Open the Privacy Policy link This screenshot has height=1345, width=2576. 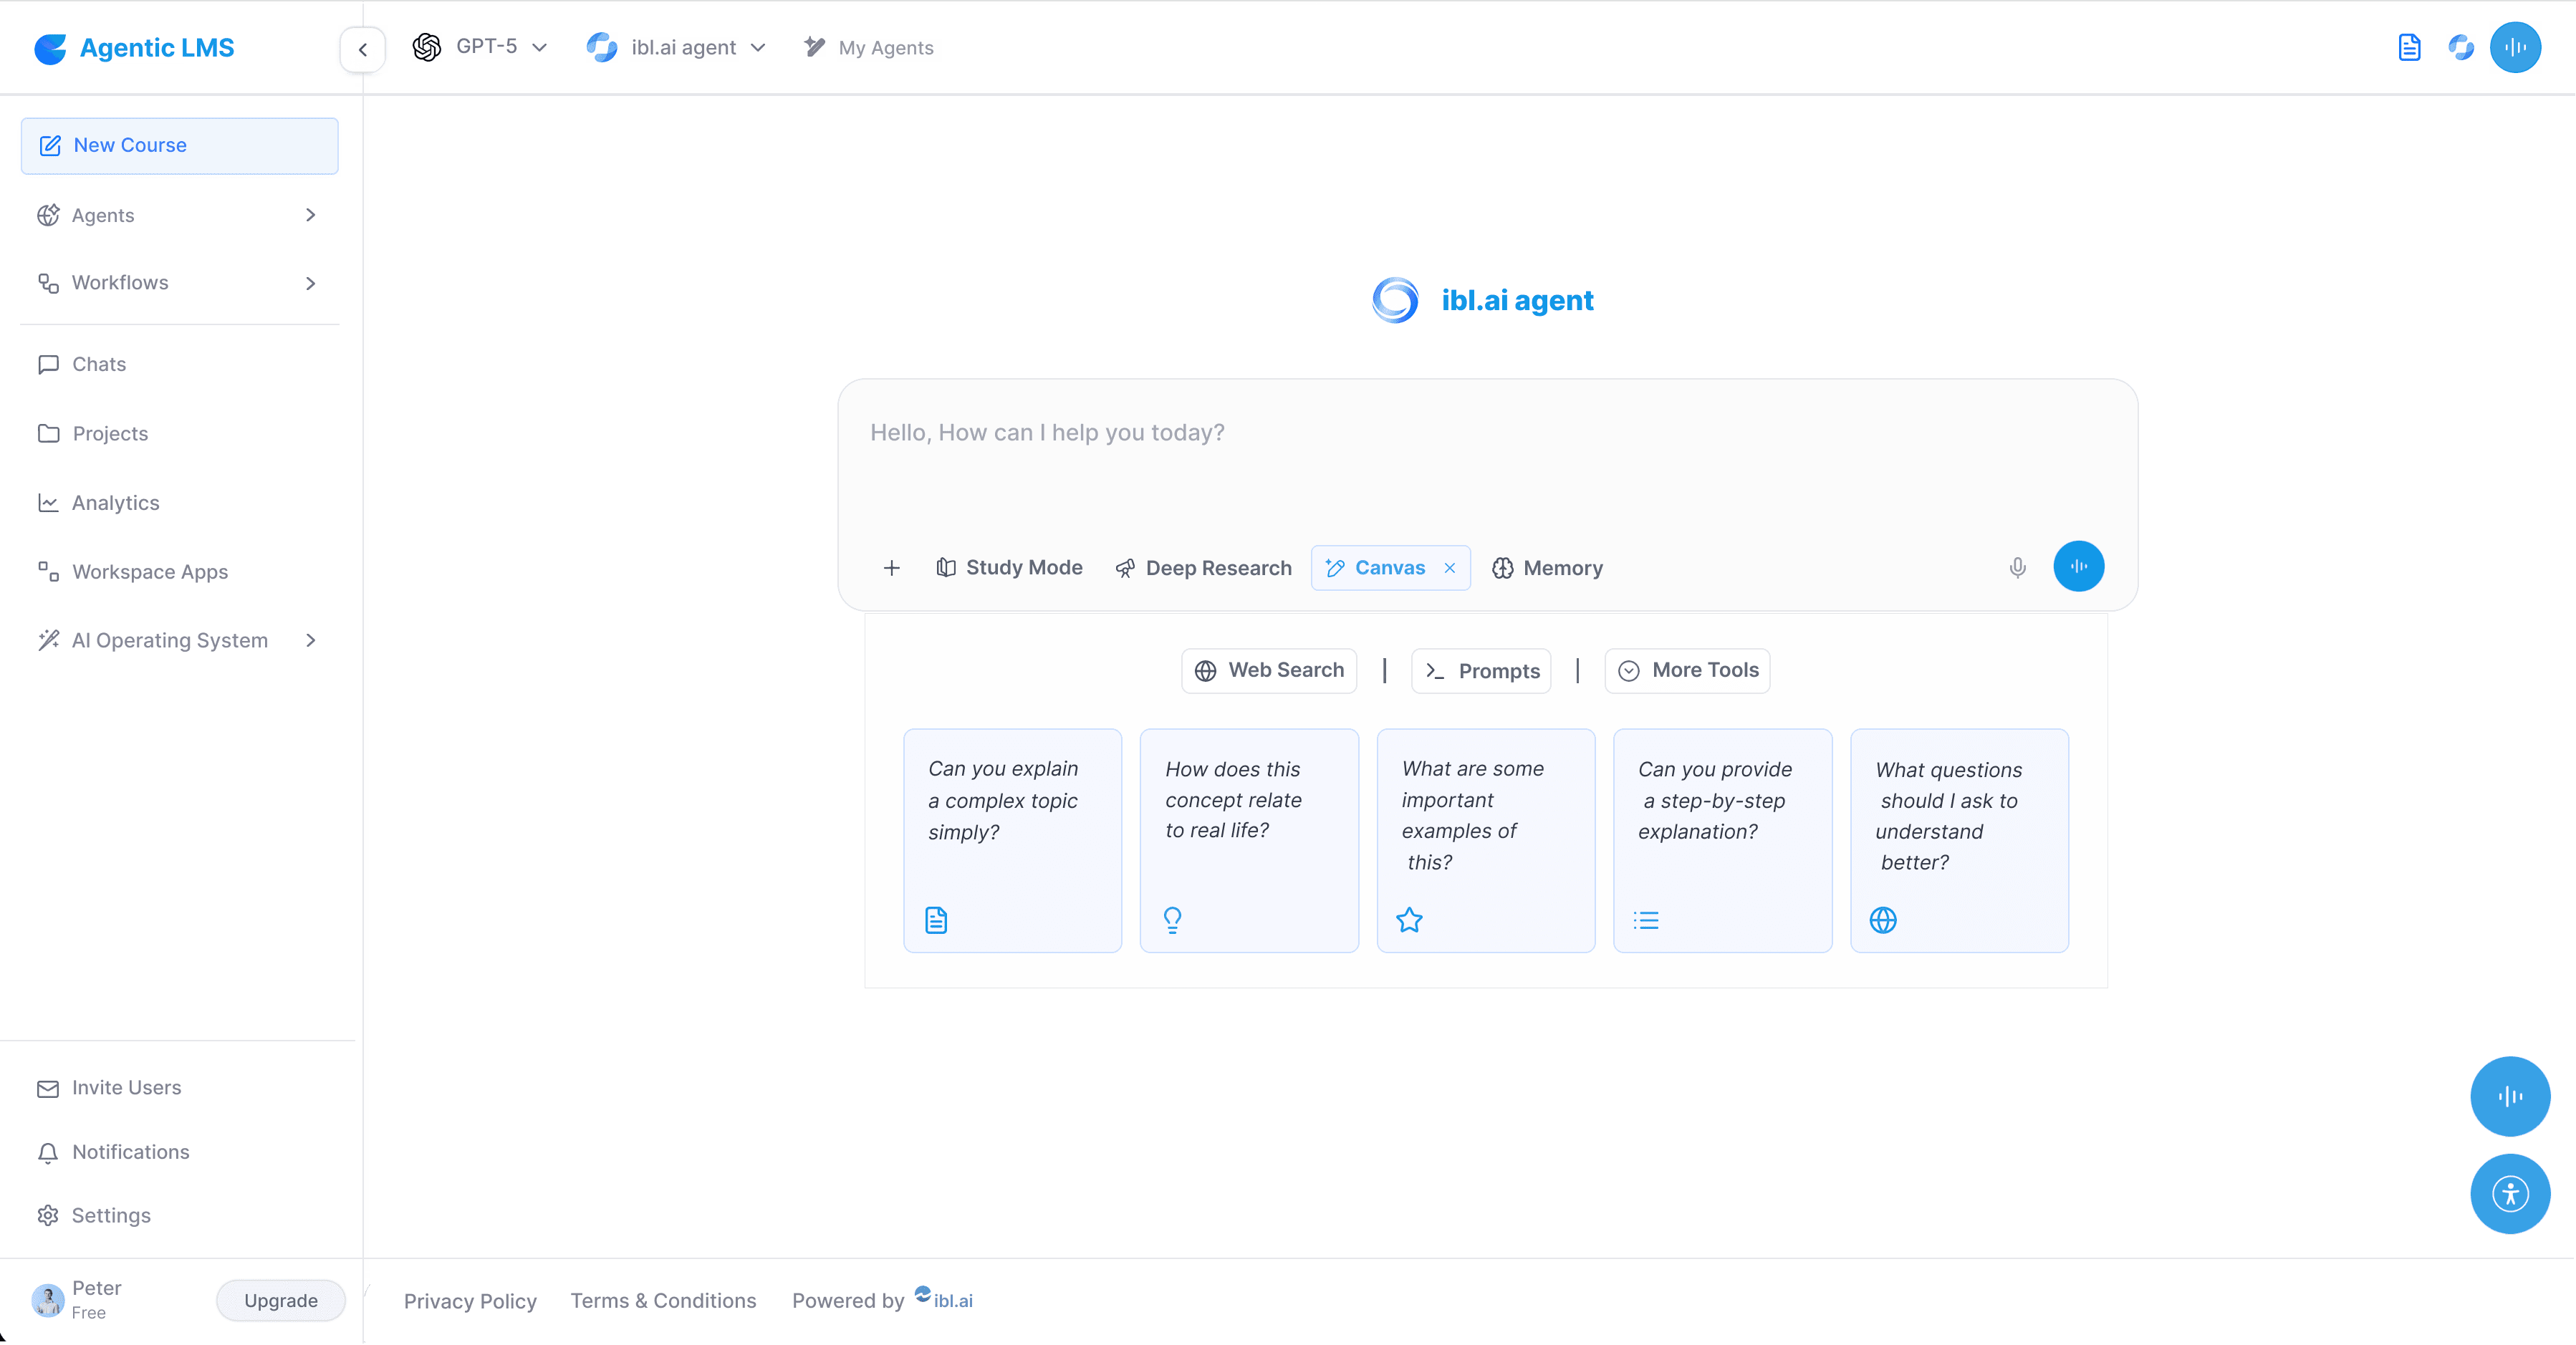470,1300
